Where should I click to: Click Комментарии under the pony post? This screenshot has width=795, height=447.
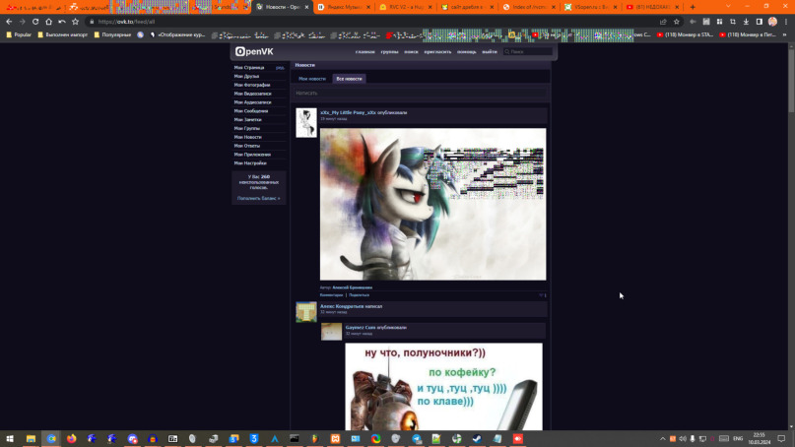click(x=332, y=295)
